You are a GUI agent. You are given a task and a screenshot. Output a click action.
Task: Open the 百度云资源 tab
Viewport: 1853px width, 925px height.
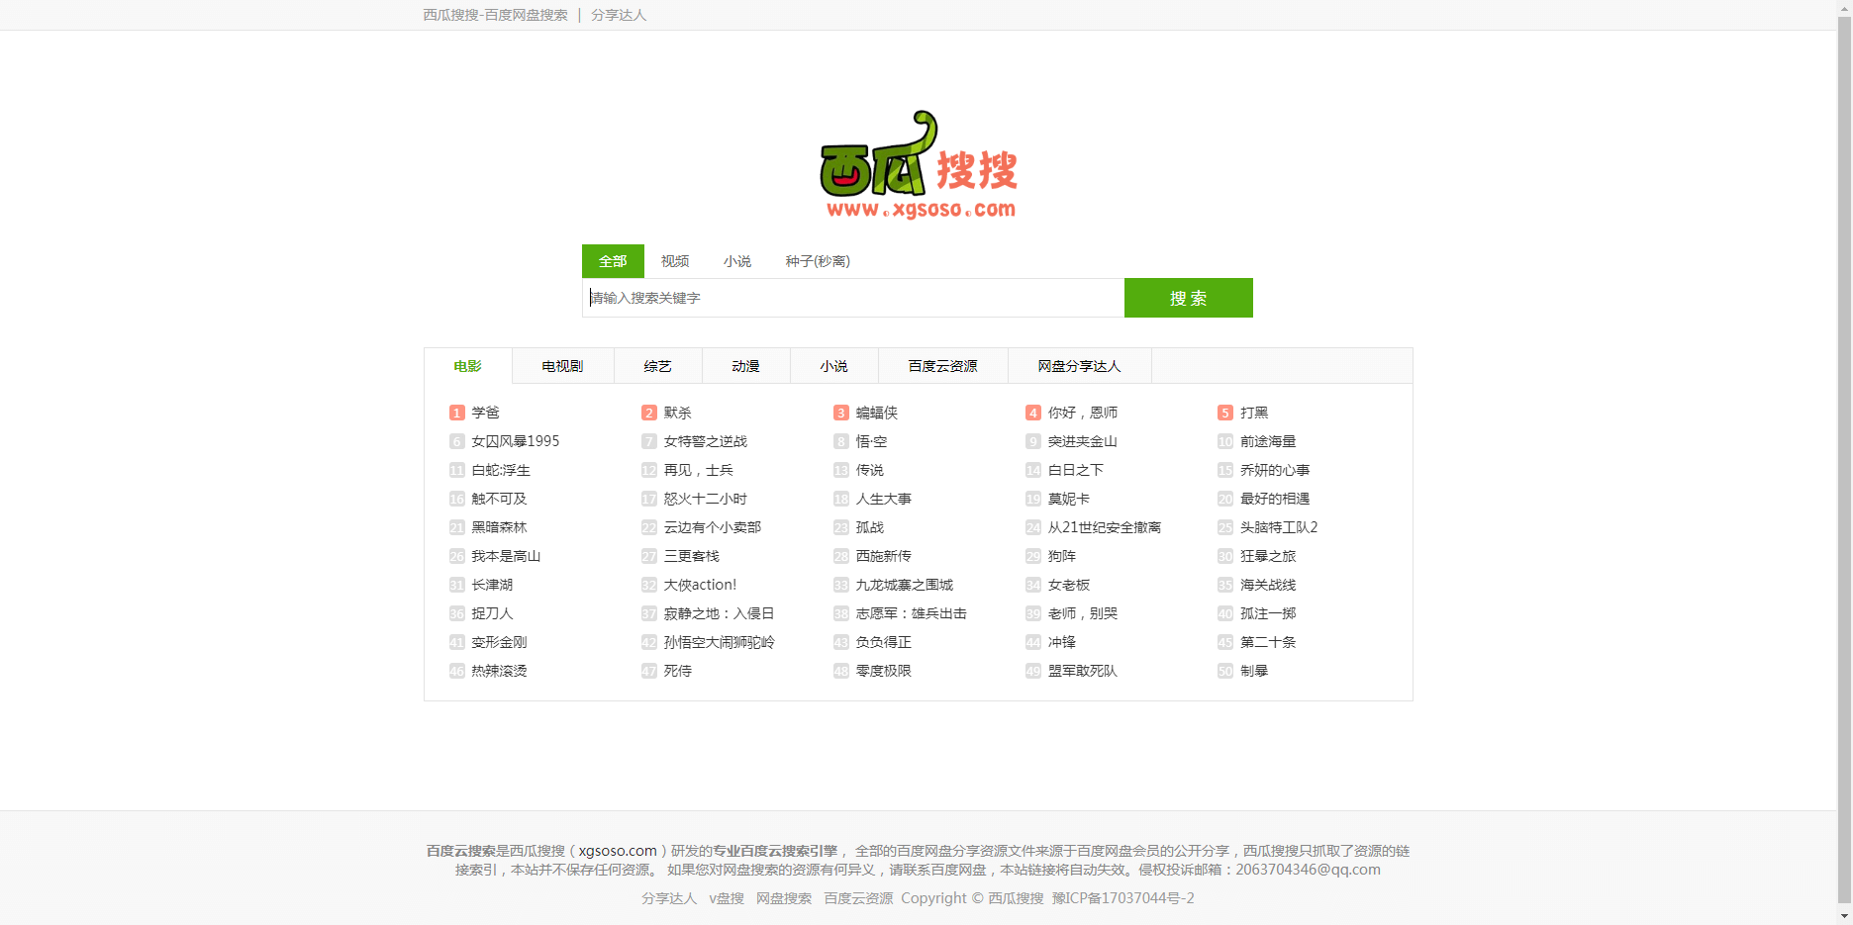(943, 366)
